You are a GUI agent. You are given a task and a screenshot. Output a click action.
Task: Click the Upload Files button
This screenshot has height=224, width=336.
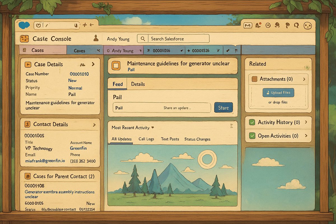point(278,93)
